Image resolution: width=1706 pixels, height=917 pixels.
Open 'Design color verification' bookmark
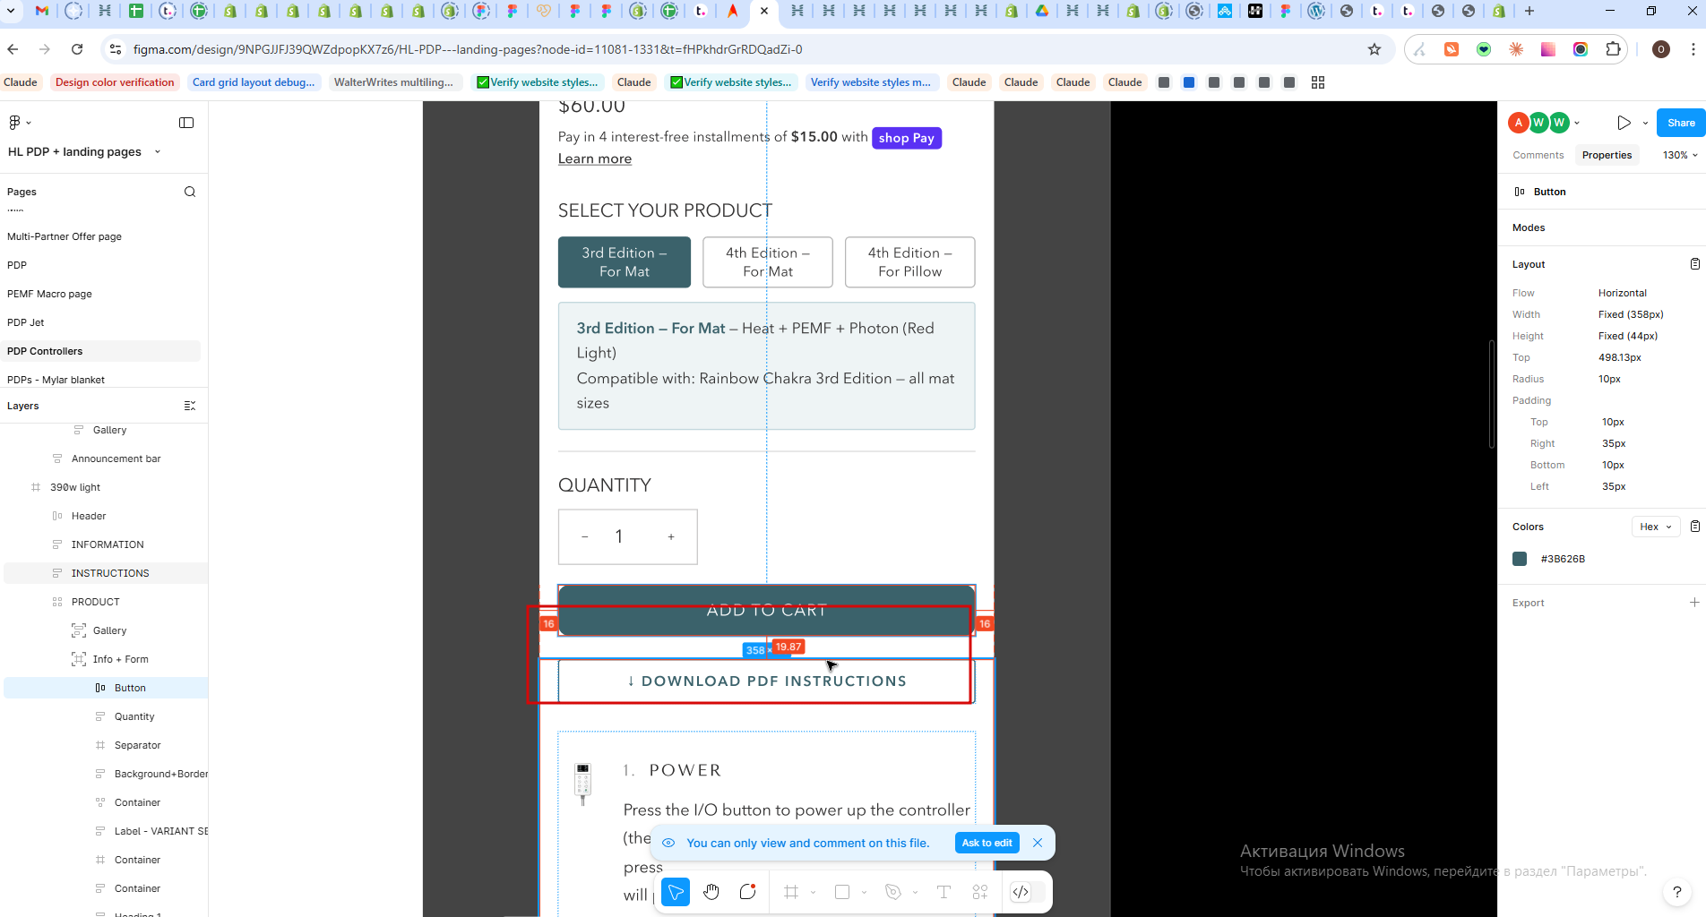(115, 82)
